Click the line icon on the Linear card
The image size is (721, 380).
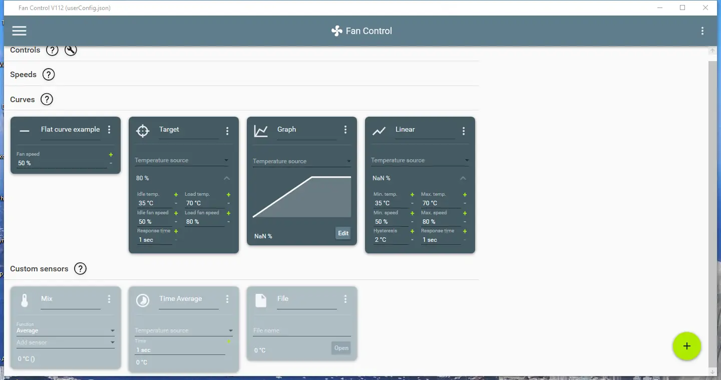tap(379, 131)
